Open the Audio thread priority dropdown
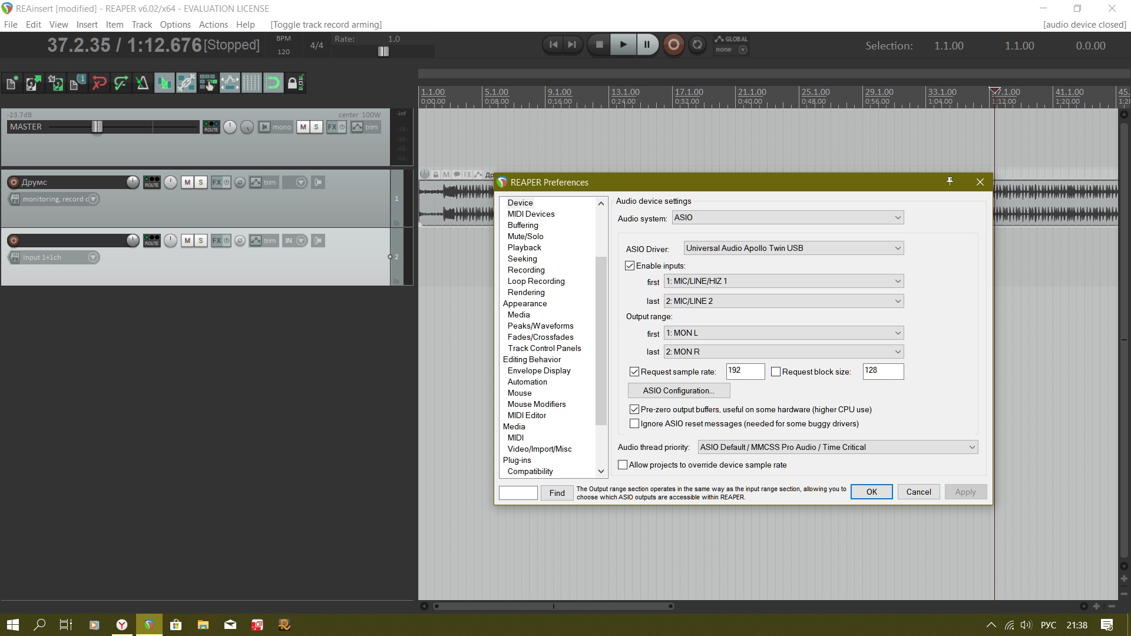Viewport: 1131px width, 636px height. 837,447
